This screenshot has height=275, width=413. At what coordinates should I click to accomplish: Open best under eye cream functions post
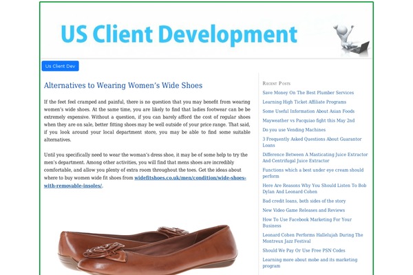tap(313, 173)
